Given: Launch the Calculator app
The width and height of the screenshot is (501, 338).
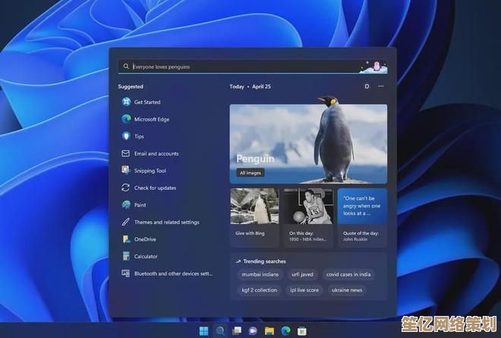Looking at the screenshot, I should click(146, 257).
